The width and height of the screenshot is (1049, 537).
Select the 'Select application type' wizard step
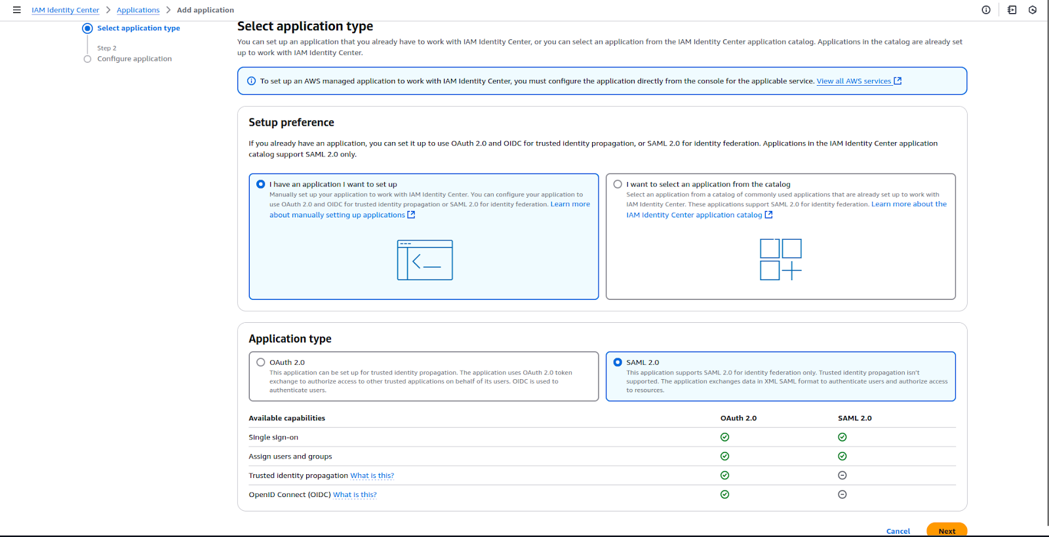point(138,28)
